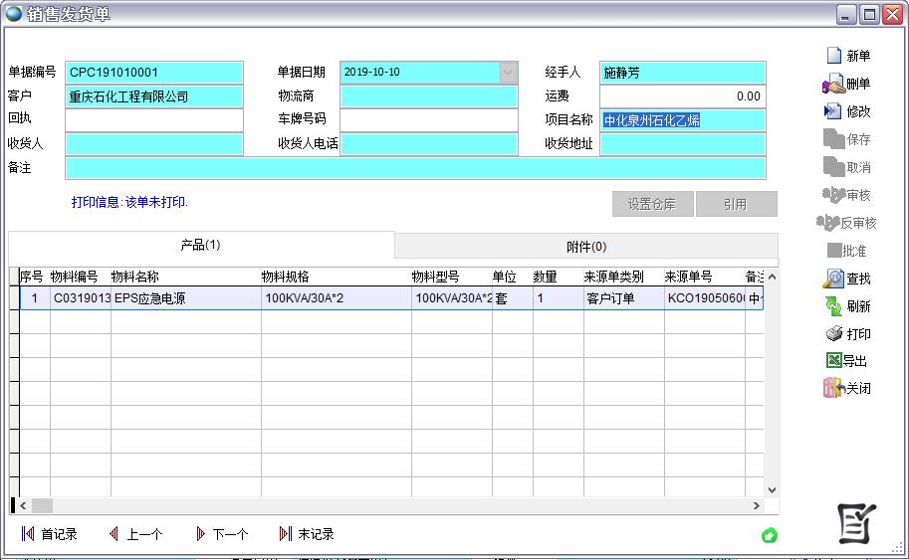Go to 上一个 (previous record)
This screenshot has width=909, height=560.
114,534
